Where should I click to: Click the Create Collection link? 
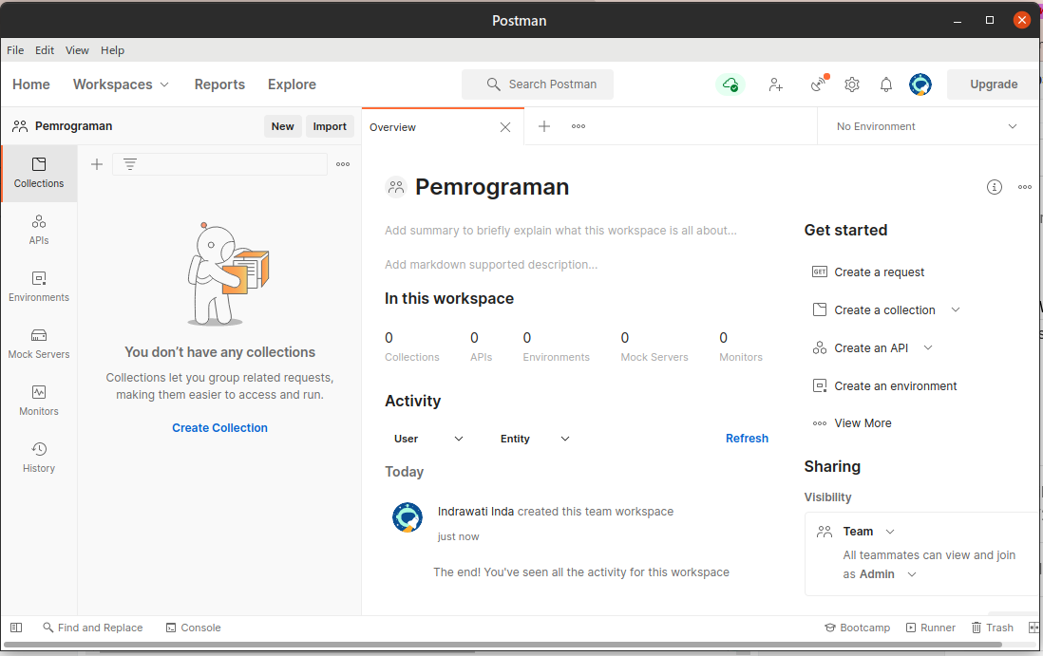click(220, 428)
